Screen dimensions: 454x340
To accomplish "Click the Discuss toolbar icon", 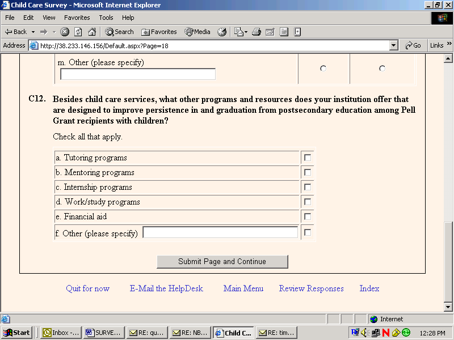I will coord(284,32).
